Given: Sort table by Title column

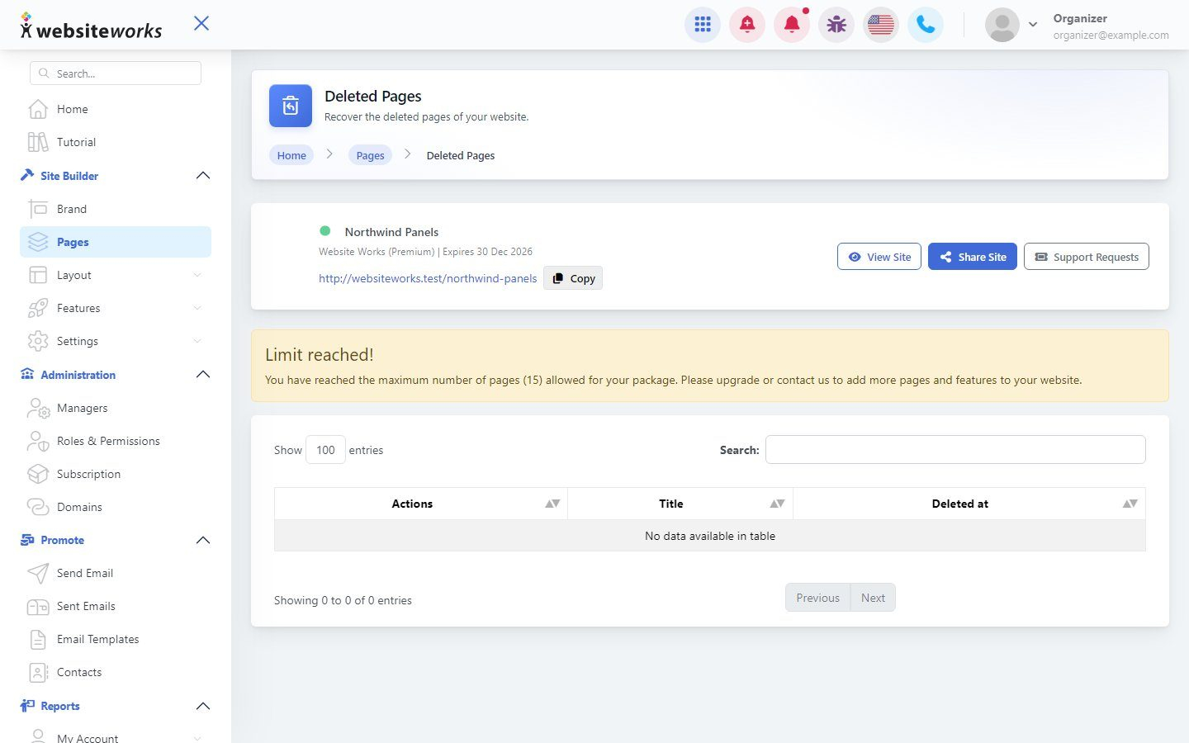Looking at the screenshot, I should click(680, 504).
